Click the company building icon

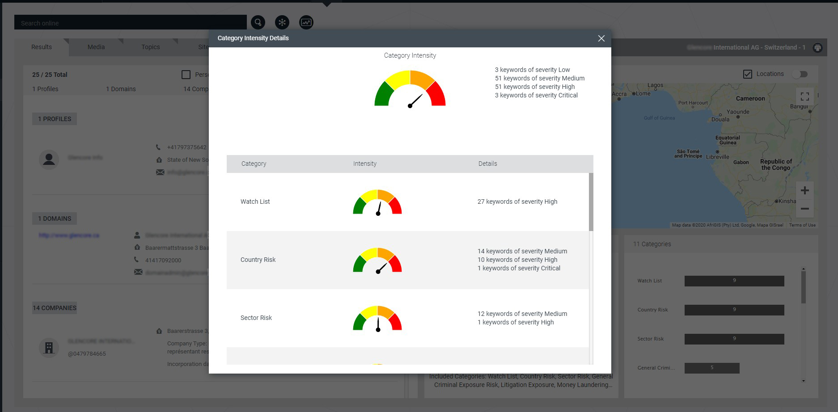pyautogui.click(x=49, y=347)
